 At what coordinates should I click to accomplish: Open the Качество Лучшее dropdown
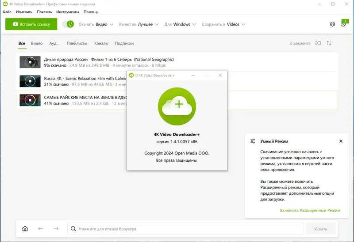(x=139, y=24)
